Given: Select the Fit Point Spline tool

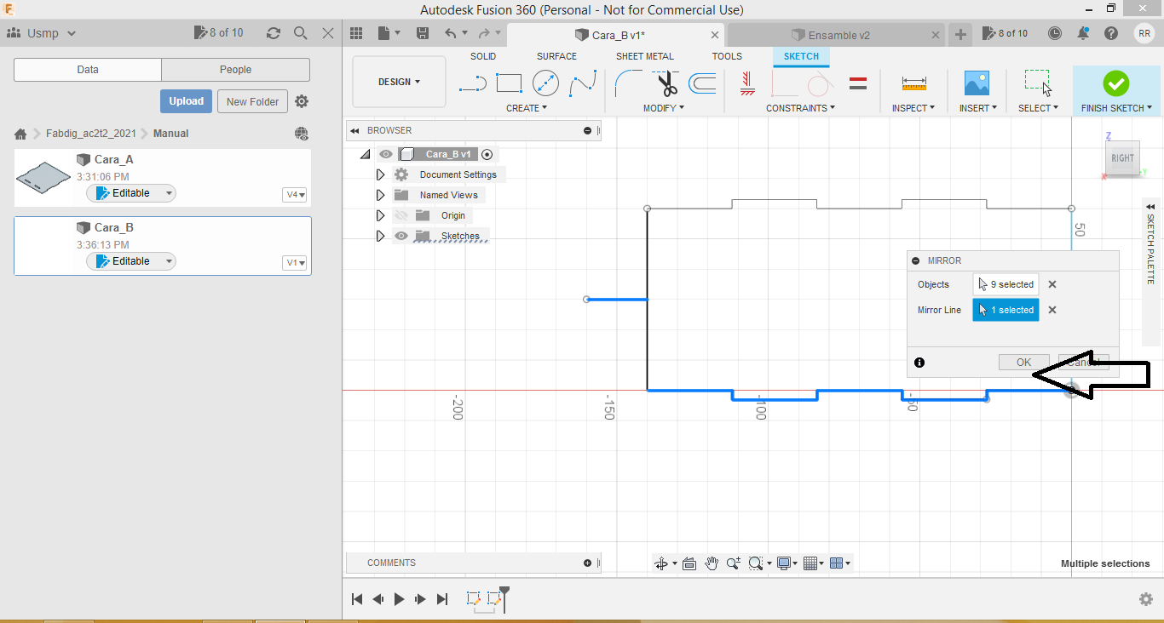Looking at the screenshot, I should (583, 83).
